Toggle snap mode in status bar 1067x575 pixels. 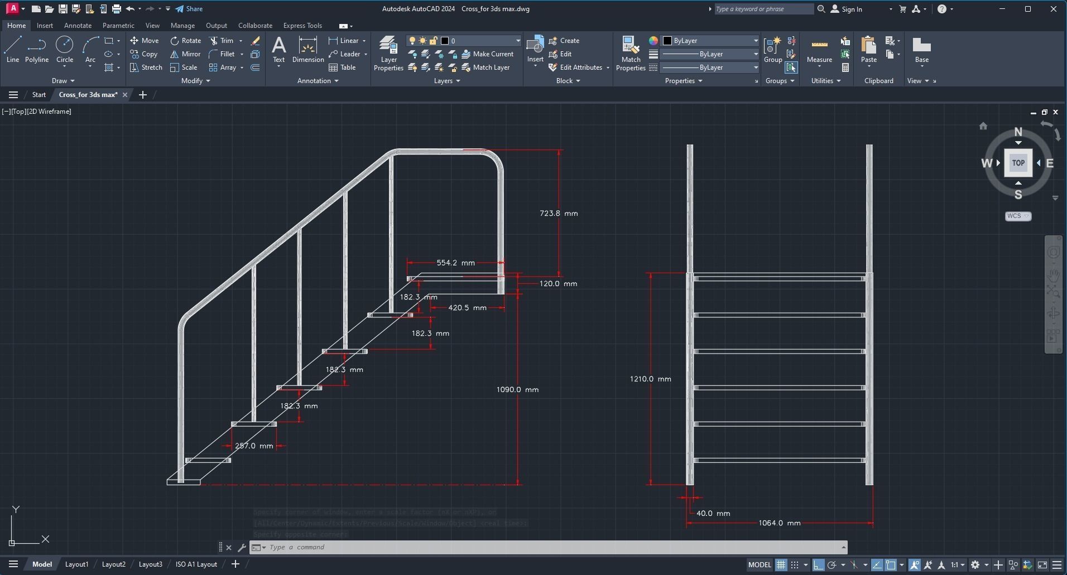[x=795, y=565]
